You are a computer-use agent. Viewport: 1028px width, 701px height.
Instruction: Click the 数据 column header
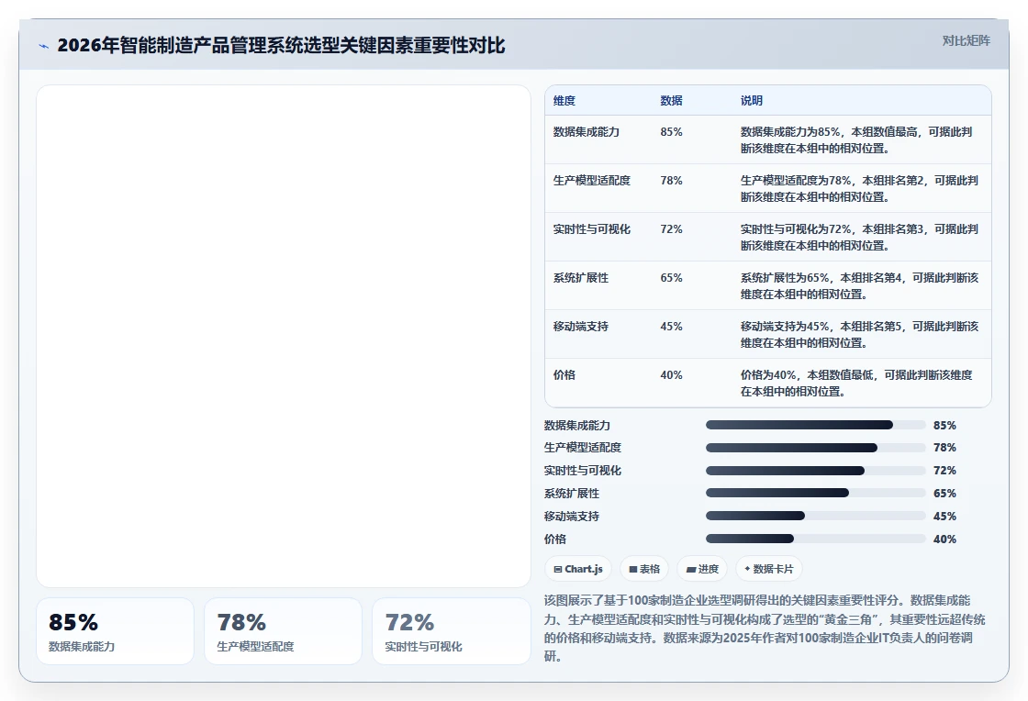tap(671, 100)
